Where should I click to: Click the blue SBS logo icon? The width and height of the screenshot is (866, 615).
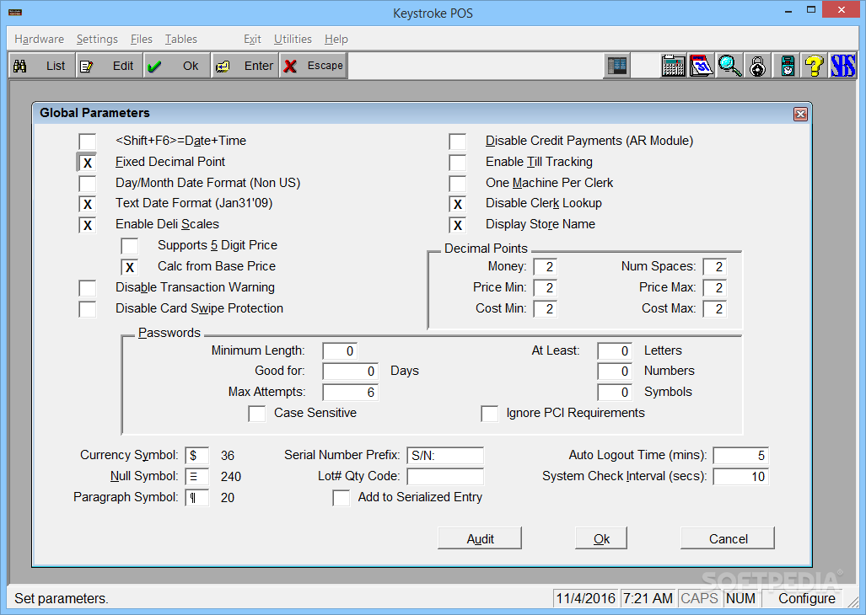842,66
